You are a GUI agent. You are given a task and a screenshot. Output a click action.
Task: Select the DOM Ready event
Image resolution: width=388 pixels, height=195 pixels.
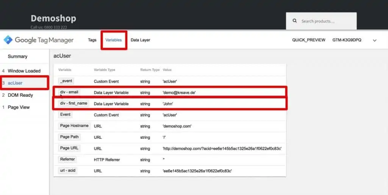coord(20,95)
